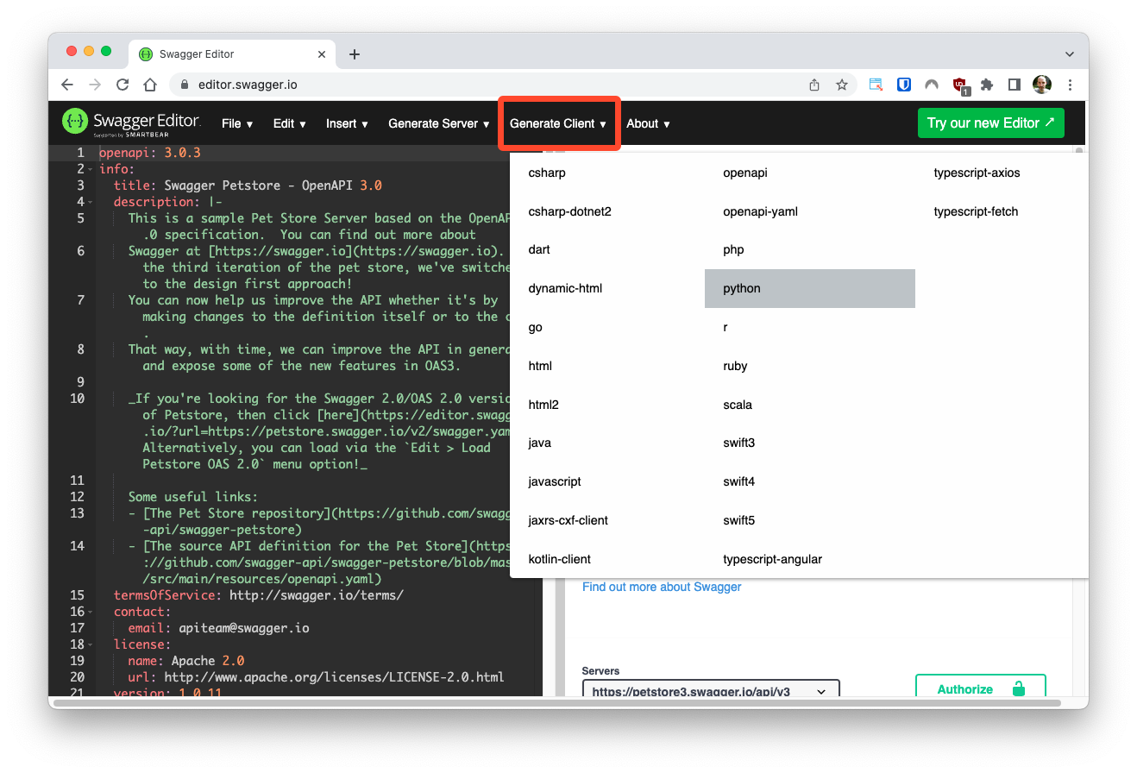Choose swift3 client

coord(810,443)
